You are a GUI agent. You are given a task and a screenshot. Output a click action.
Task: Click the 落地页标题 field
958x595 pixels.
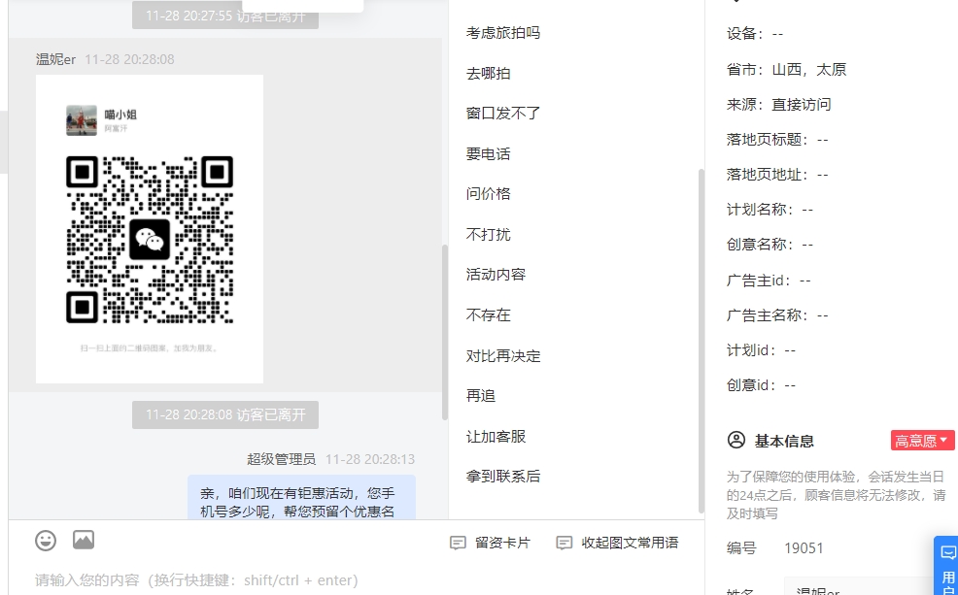tap(777, 140)
